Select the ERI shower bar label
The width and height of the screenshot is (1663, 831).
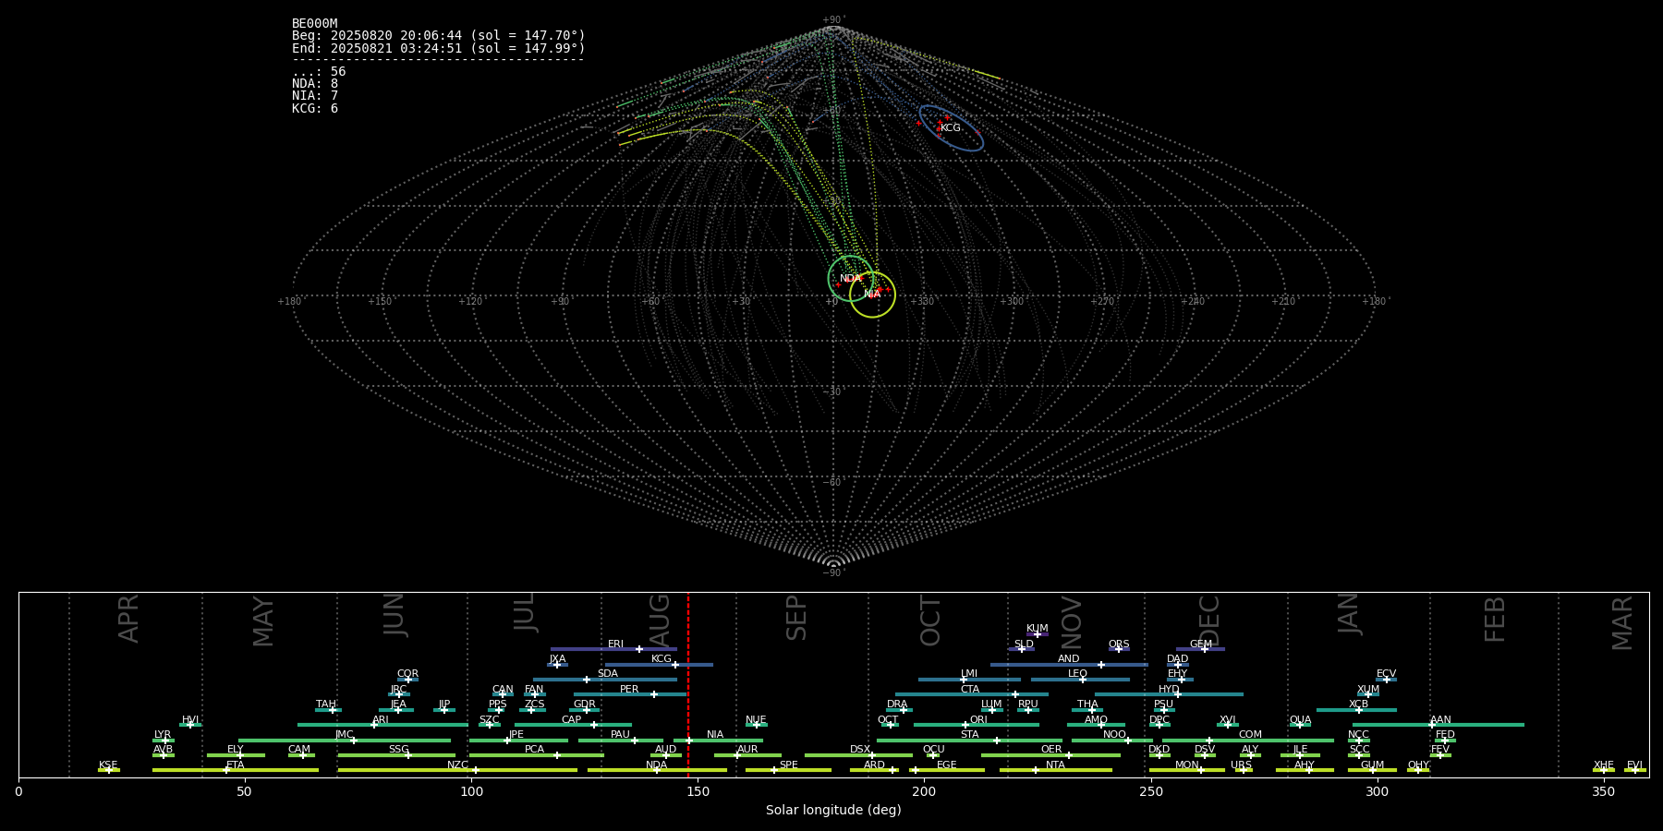(x=615, y=644)
